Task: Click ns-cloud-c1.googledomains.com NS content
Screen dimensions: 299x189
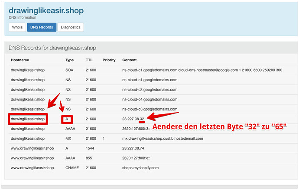Action: [150, 80]
